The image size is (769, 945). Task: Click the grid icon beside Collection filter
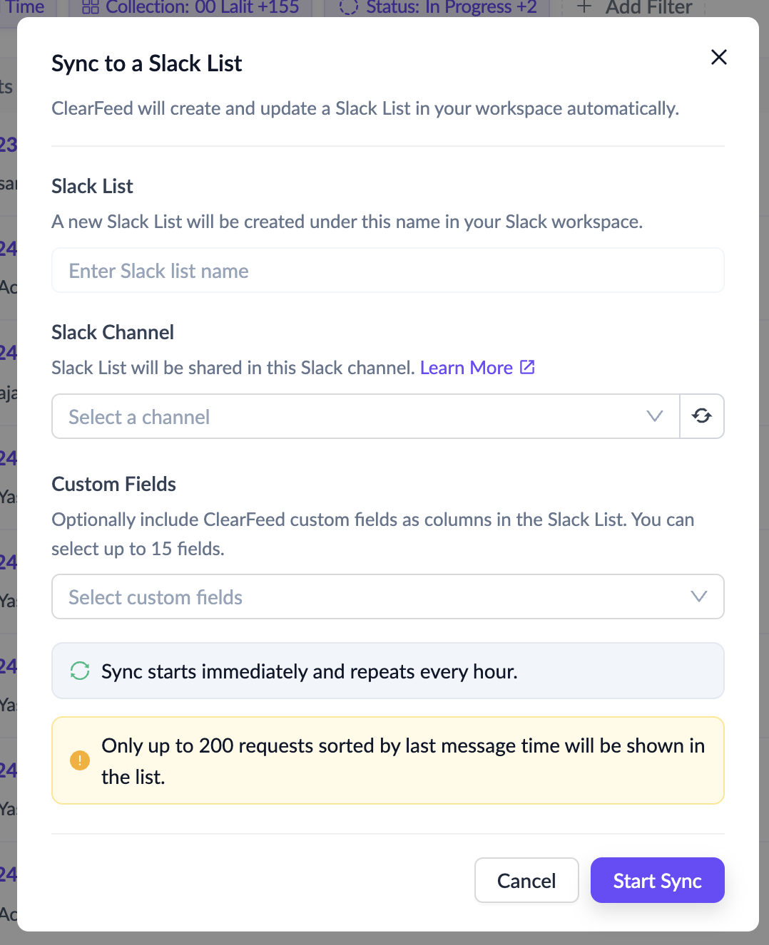pos(91,7)
